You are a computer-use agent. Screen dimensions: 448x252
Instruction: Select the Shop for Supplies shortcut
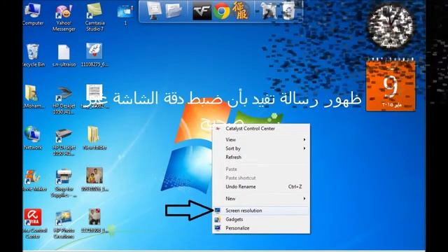tap(64, 183)
